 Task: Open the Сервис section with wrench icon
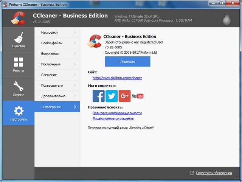(x=18, y=89)
